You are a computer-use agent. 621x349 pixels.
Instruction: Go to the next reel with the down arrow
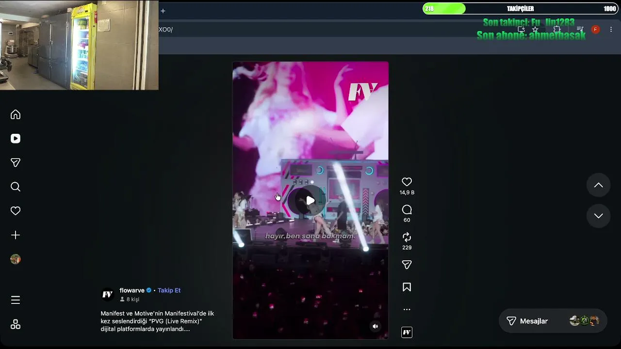click(599, 216)
